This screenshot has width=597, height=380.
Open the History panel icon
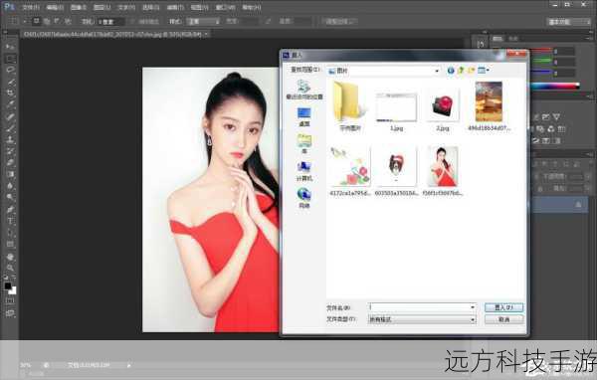coord(481,45)
